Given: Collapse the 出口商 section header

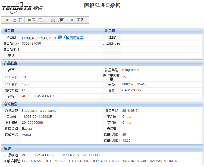Looking at the screenshot, I should click(110, 31).
